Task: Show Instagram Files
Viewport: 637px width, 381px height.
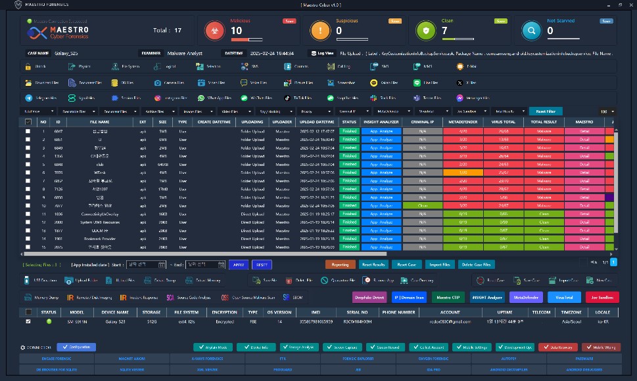Action: (171, 98)
